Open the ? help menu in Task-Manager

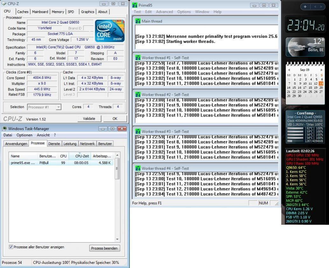[55, 135]
